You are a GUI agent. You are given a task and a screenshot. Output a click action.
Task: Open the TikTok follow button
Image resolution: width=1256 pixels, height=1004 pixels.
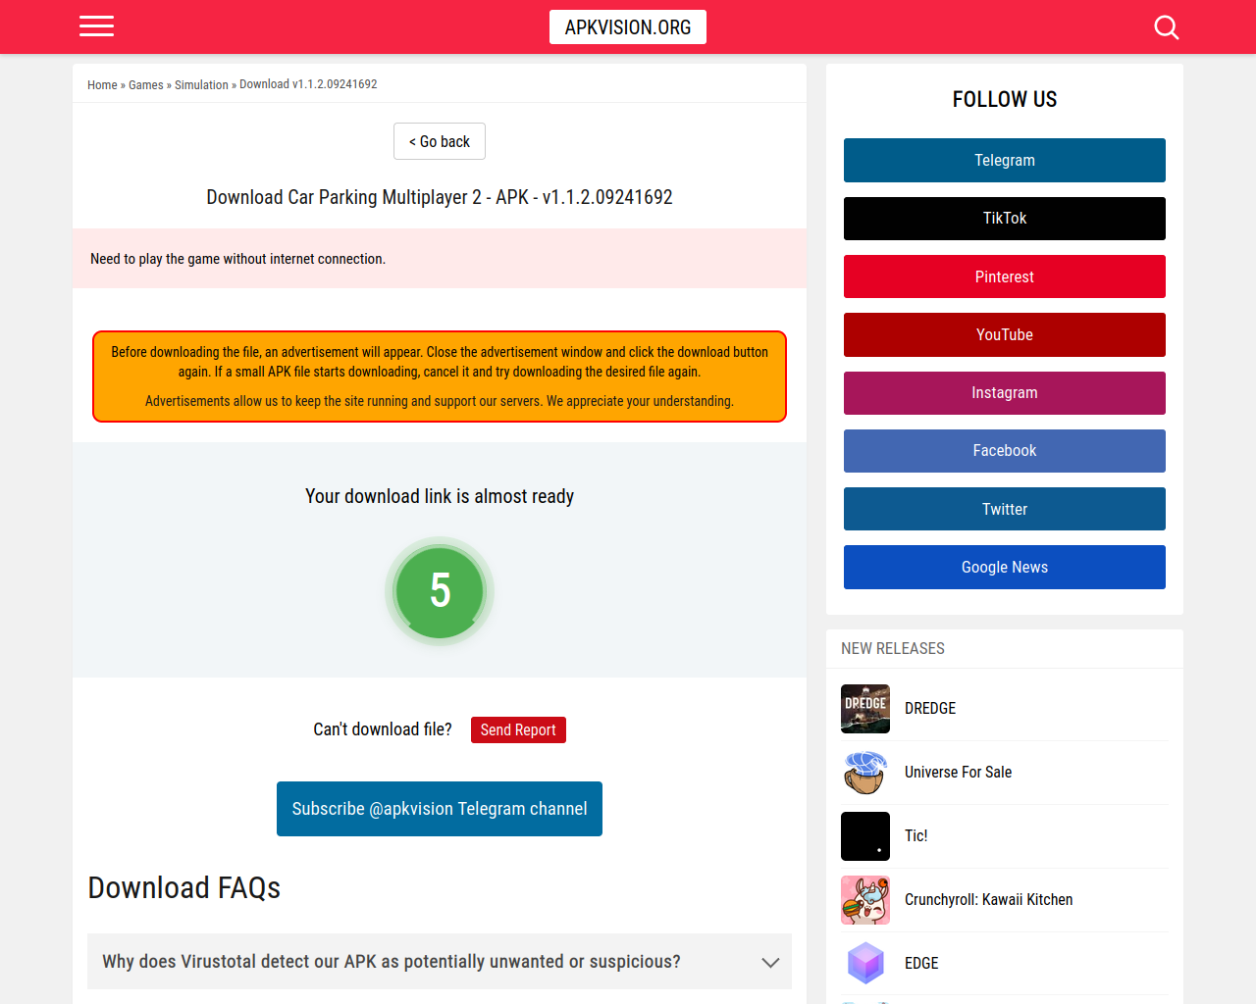coord(1005,219)
